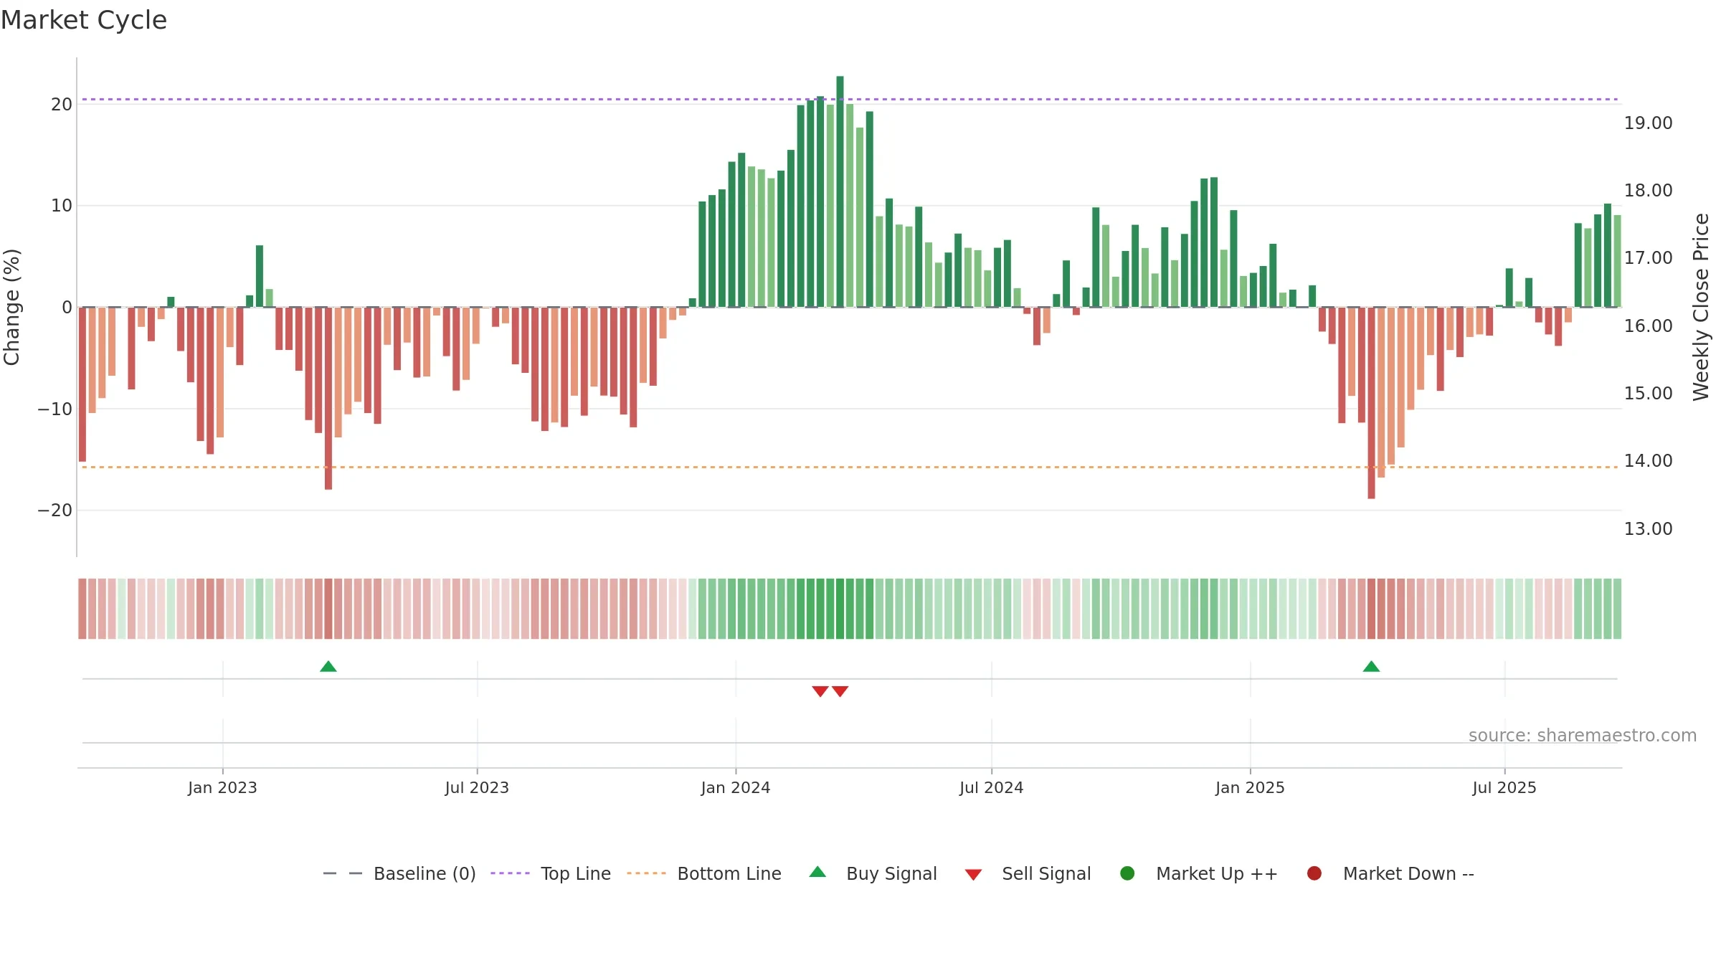This screenshot has height=968, width=1721.
Task: Click the Buy Signal triangle near March 2025
Action: (1371, 666)
